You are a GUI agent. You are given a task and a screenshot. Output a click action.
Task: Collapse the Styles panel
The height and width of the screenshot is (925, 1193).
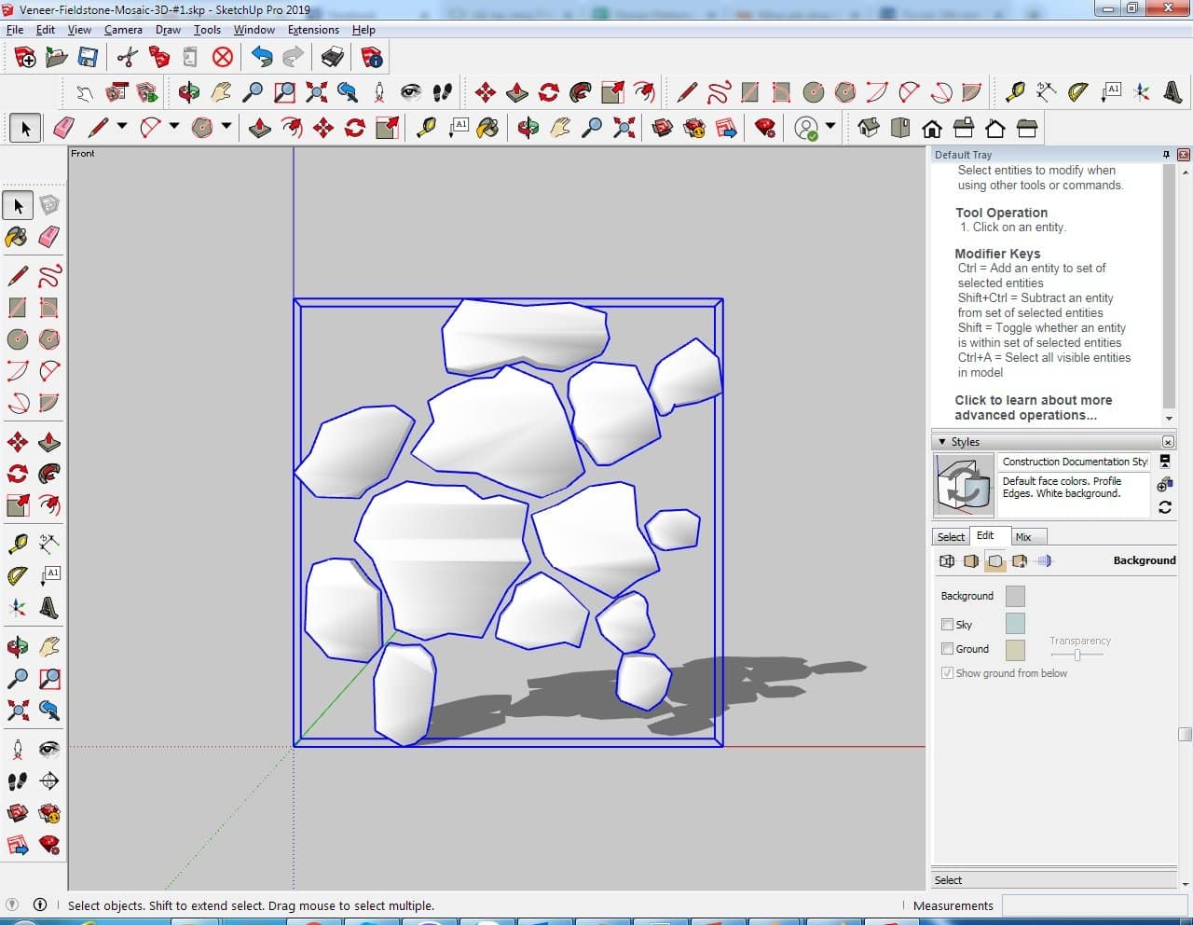pyautogui.click(x=942, y=442)
